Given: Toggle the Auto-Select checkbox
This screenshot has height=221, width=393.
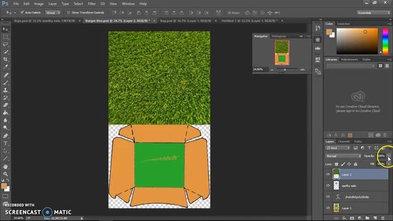Looking at the screenshot, I should (22, 12).
